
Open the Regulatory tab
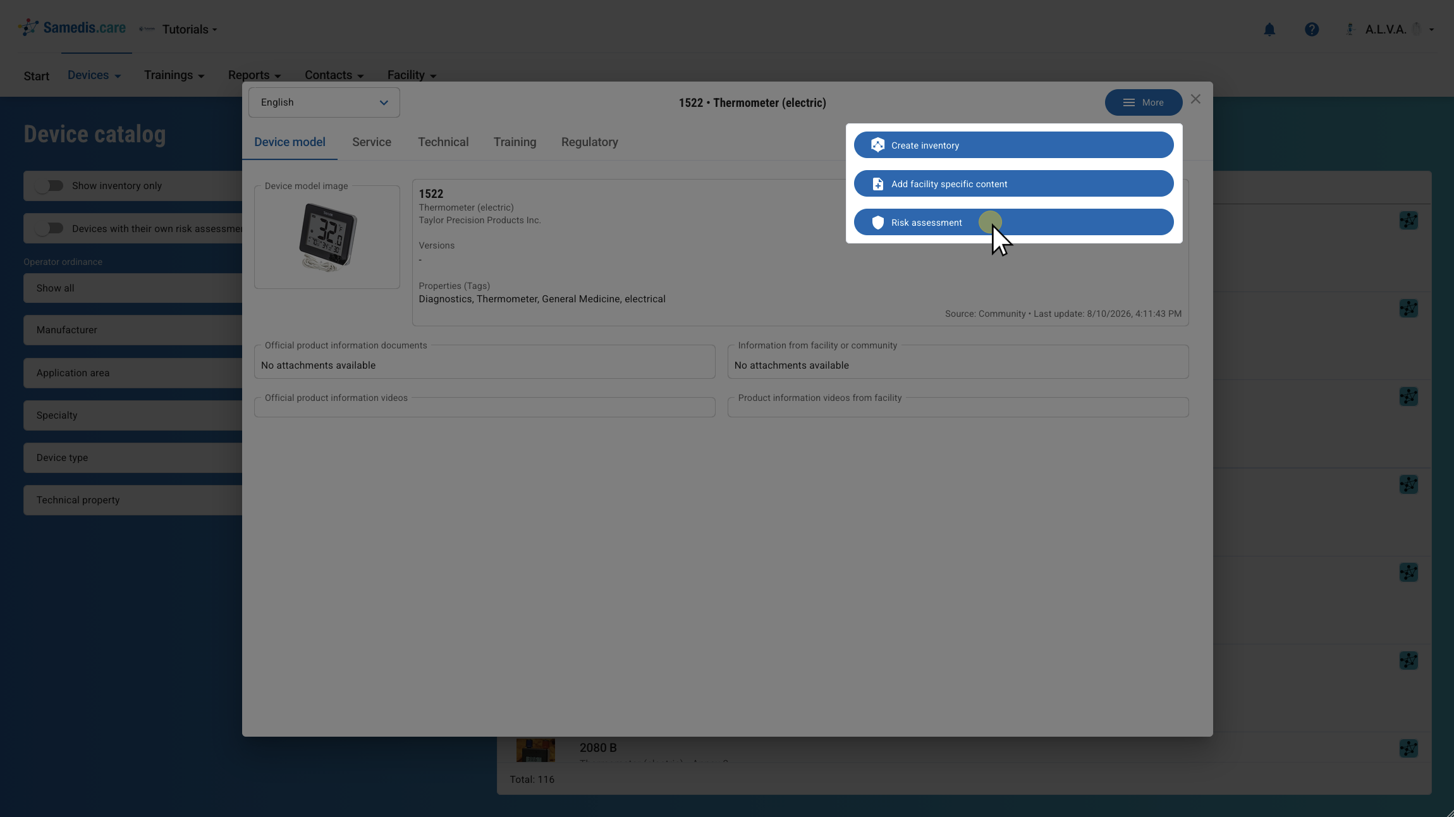pos(590,142)
